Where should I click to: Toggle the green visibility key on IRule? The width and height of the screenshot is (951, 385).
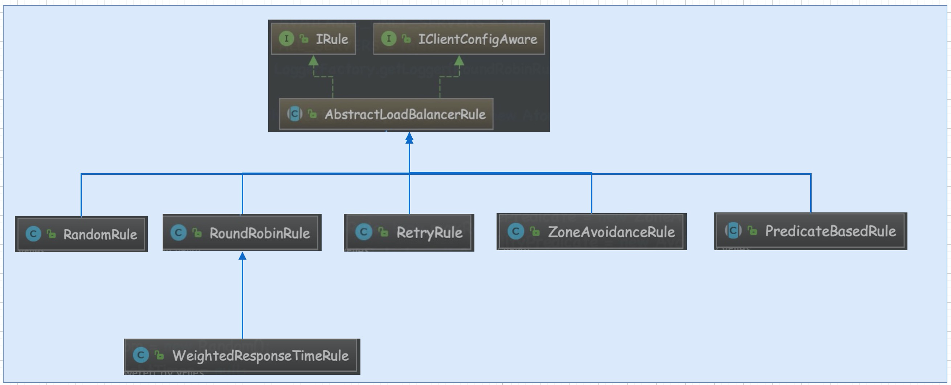[304, 38]
